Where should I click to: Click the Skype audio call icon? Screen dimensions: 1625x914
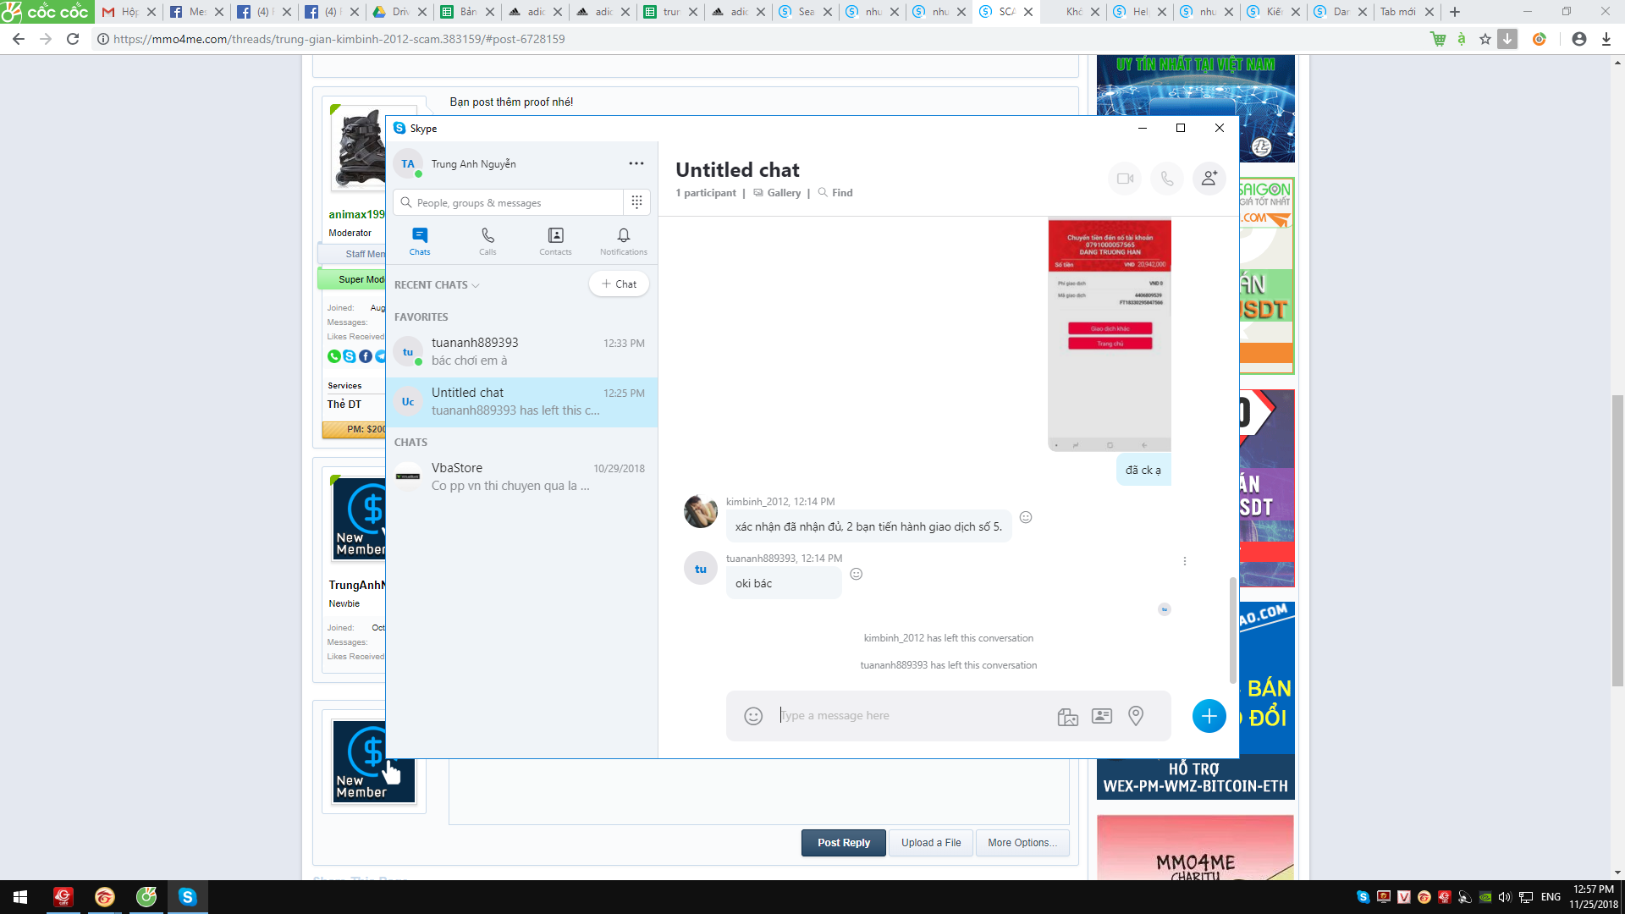coord(1167,178)
